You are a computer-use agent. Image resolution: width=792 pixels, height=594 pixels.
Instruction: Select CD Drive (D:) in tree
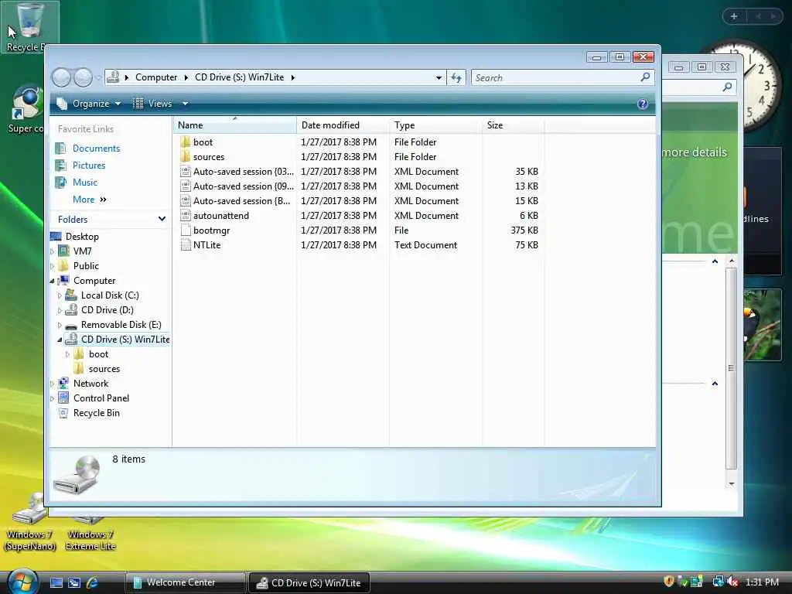pos(107,310)
